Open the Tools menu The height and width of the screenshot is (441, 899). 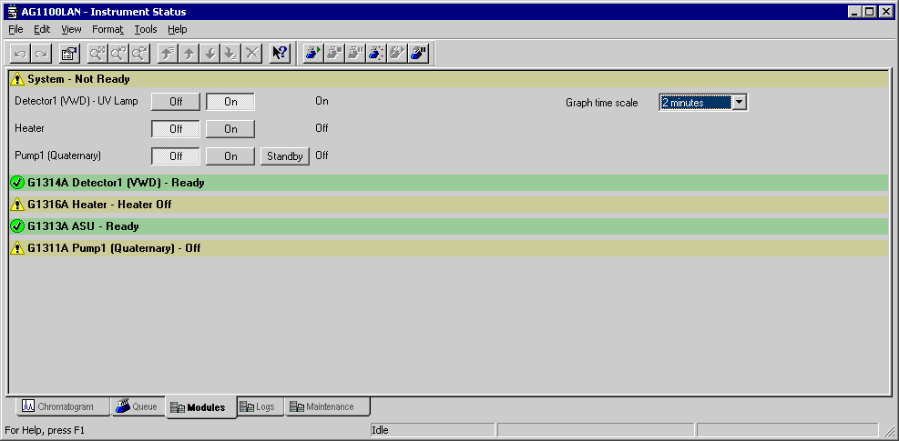coord(146,29)
